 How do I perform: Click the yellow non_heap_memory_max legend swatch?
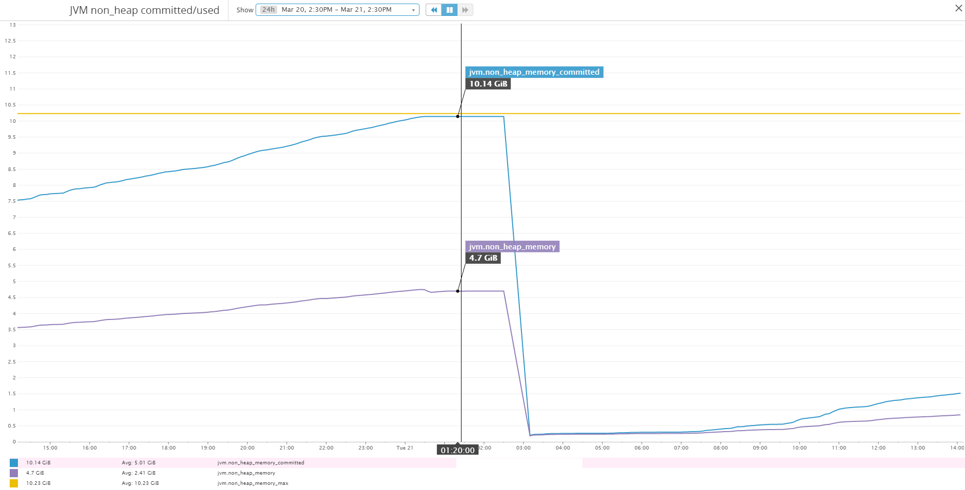pos(14,483)
